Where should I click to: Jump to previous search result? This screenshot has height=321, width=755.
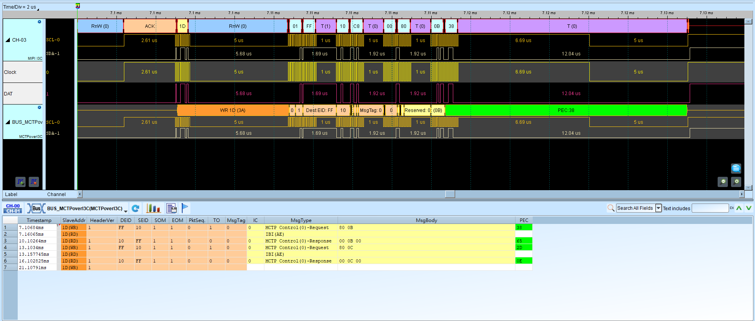739,208
